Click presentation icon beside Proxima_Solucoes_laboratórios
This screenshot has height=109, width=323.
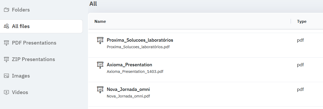point(100,40)
